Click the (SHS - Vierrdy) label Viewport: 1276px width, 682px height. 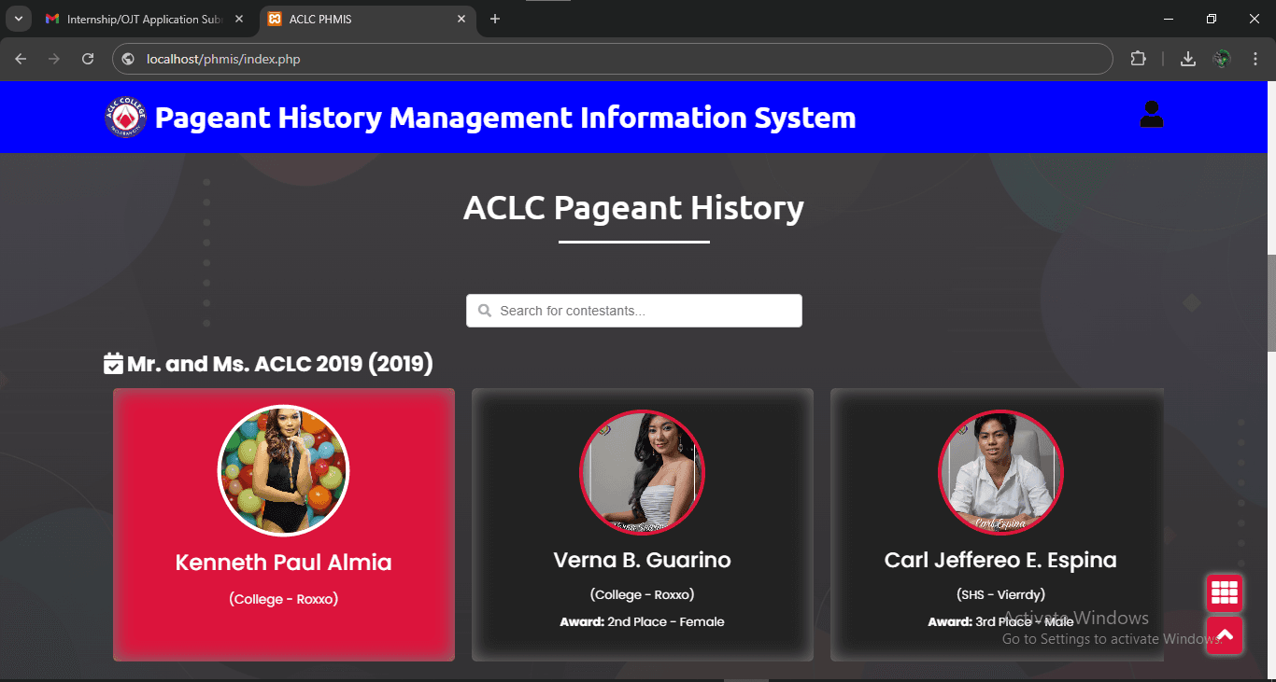[x=1000, y=594]
